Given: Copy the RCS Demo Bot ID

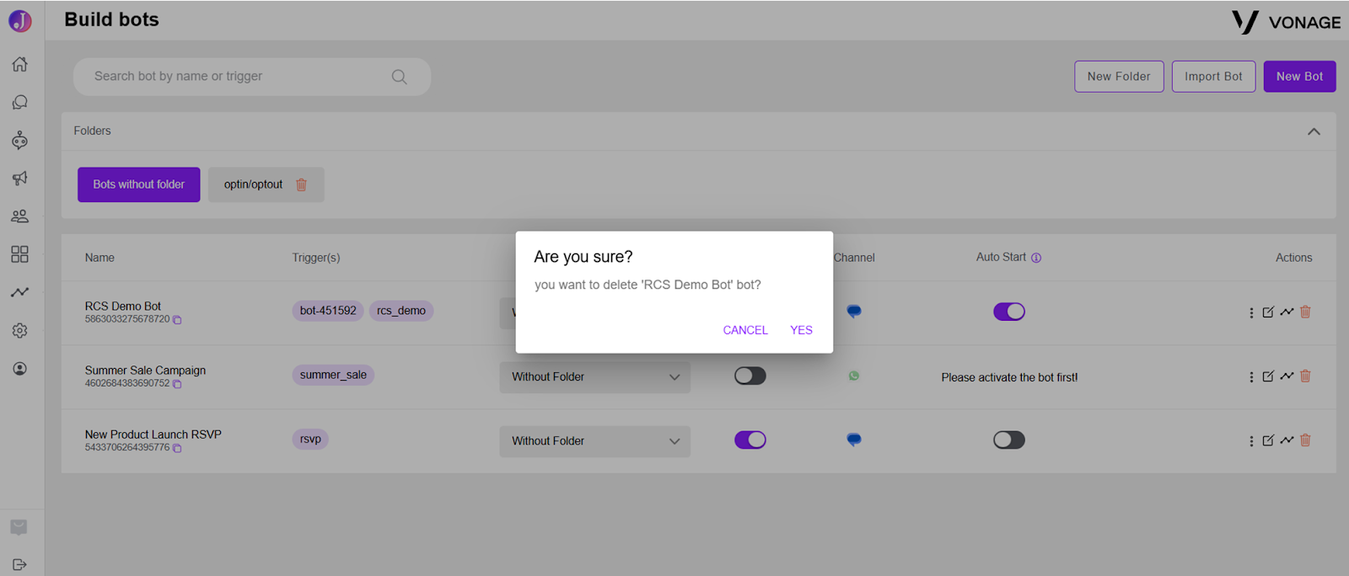Looking at the screenshot, I should (177, 320).
